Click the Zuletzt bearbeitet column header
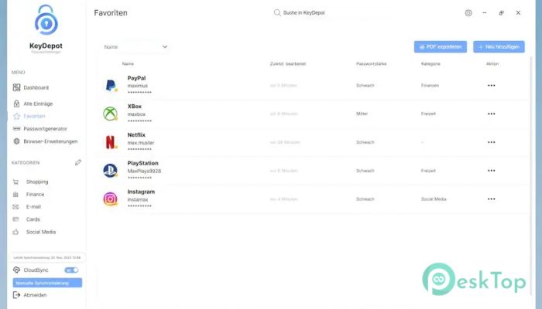542x309 pixels. click(x=288, y=64)
